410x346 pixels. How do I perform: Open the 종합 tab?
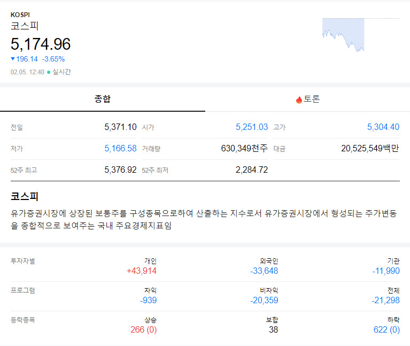click(103, 99)
